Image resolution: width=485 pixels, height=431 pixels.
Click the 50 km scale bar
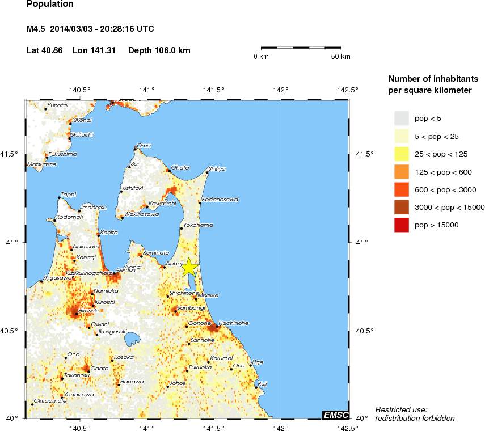click(x=301, y=48)
